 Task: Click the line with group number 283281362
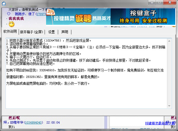point(53,77)
